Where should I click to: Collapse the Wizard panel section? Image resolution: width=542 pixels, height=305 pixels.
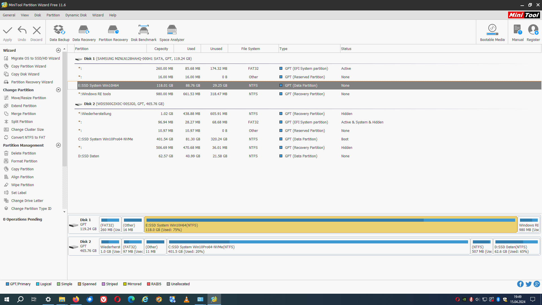[58, 50]
